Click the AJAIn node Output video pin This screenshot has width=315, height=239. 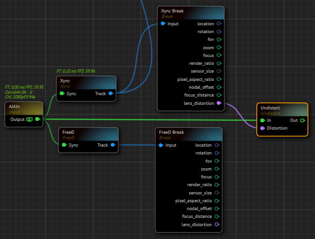(38, 119)
